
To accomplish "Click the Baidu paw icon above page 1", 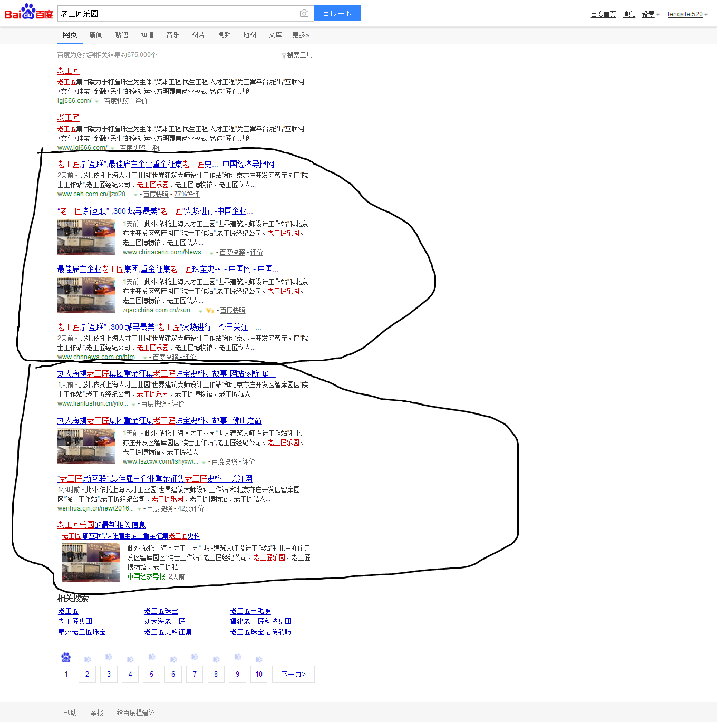I will coord(66,658).
